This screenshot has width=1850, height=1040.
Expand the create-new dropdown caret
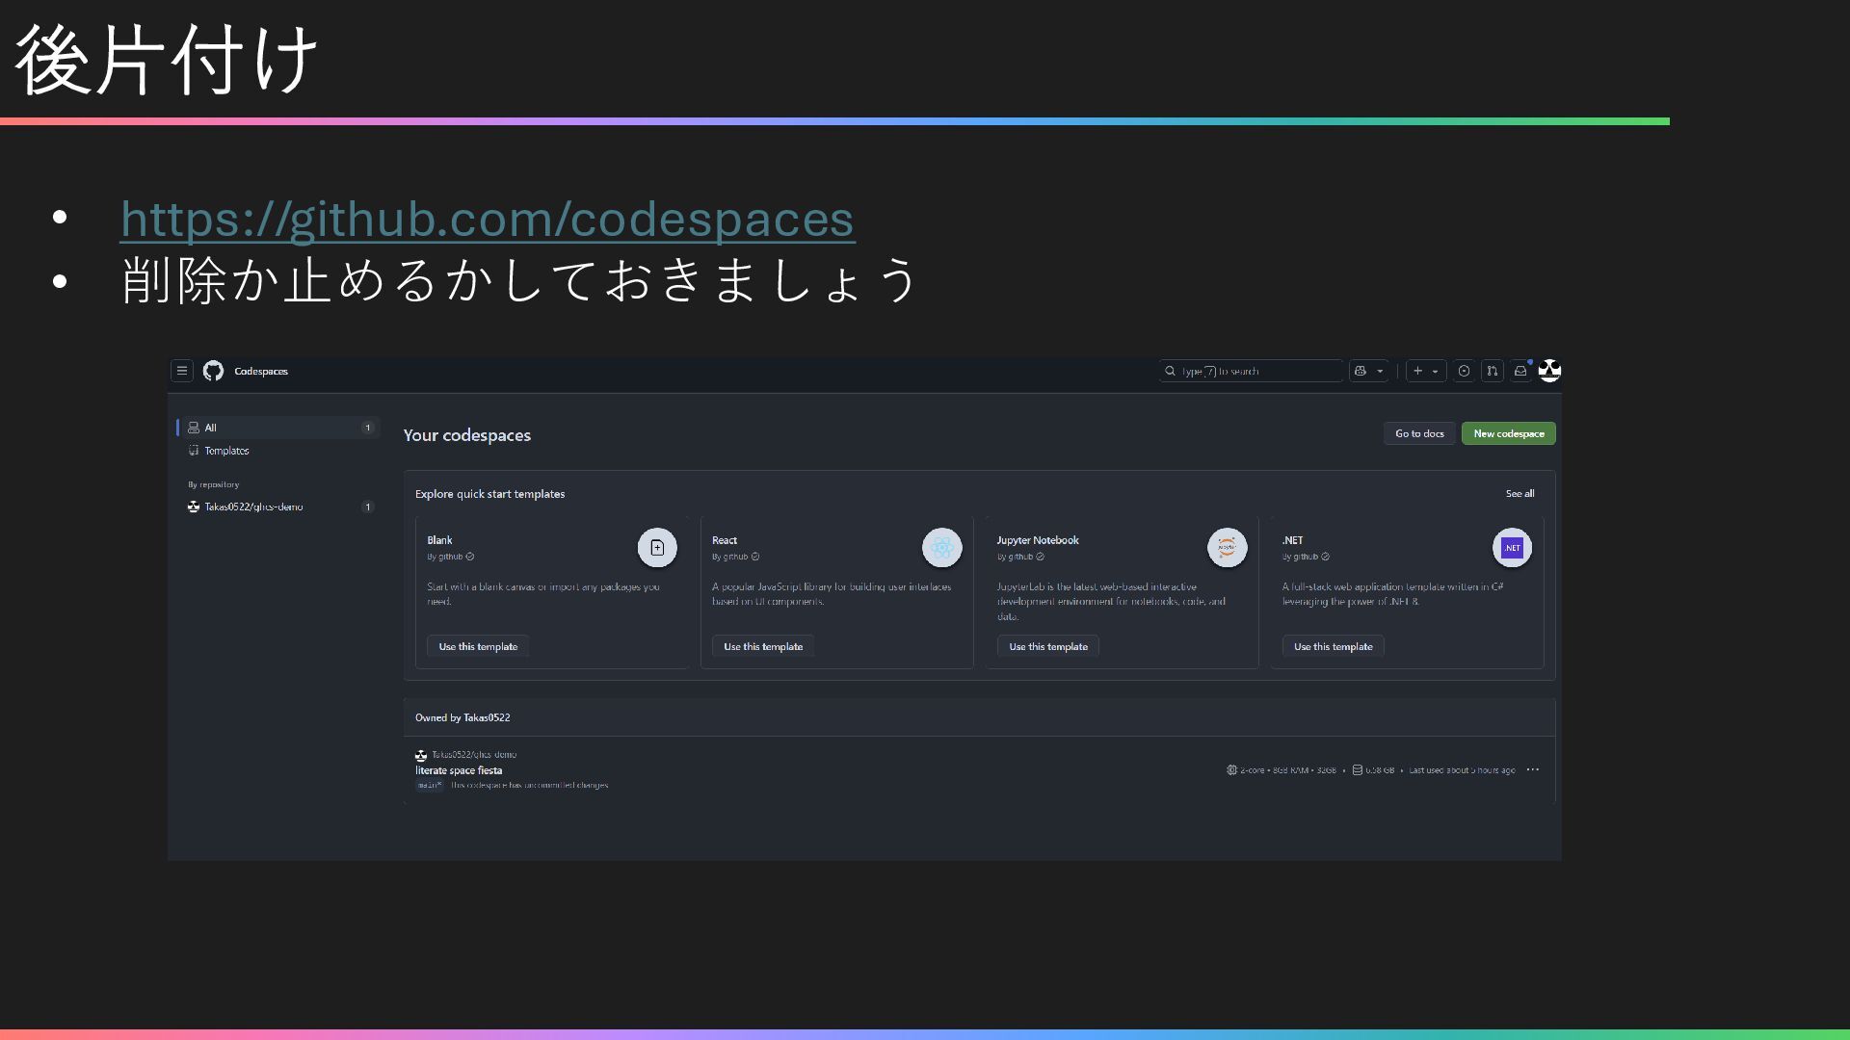click(x=1435, y=372)
